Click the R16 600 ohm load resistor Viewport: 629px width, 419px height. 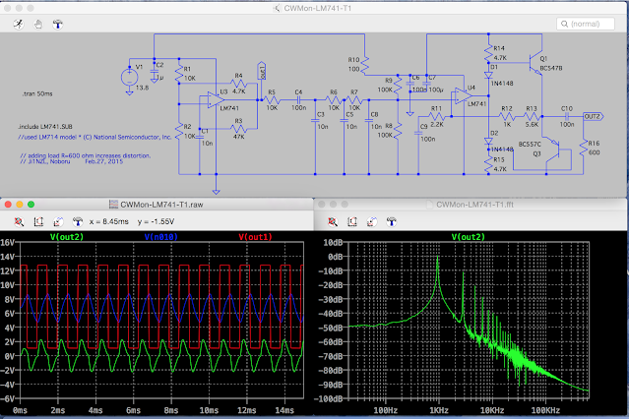pos(584,148)
